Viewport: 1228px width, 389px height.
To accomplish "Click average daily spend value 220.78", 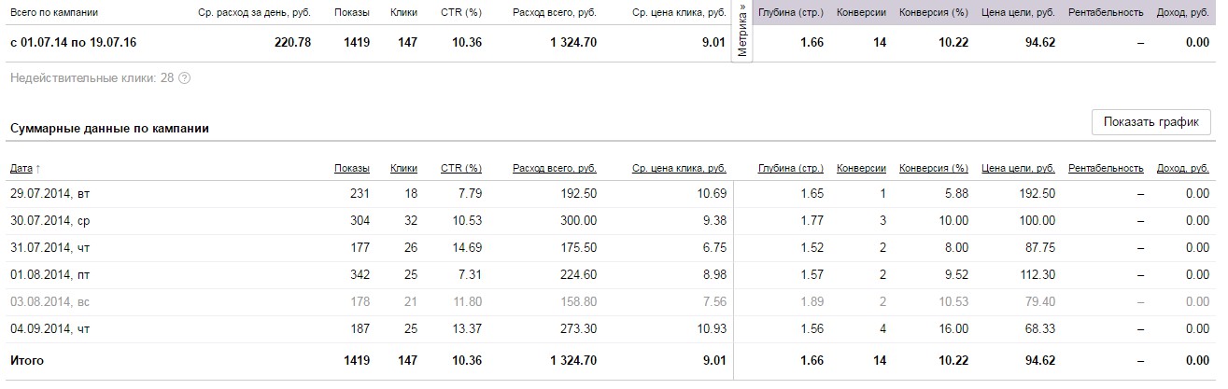I will click(292, 42).
